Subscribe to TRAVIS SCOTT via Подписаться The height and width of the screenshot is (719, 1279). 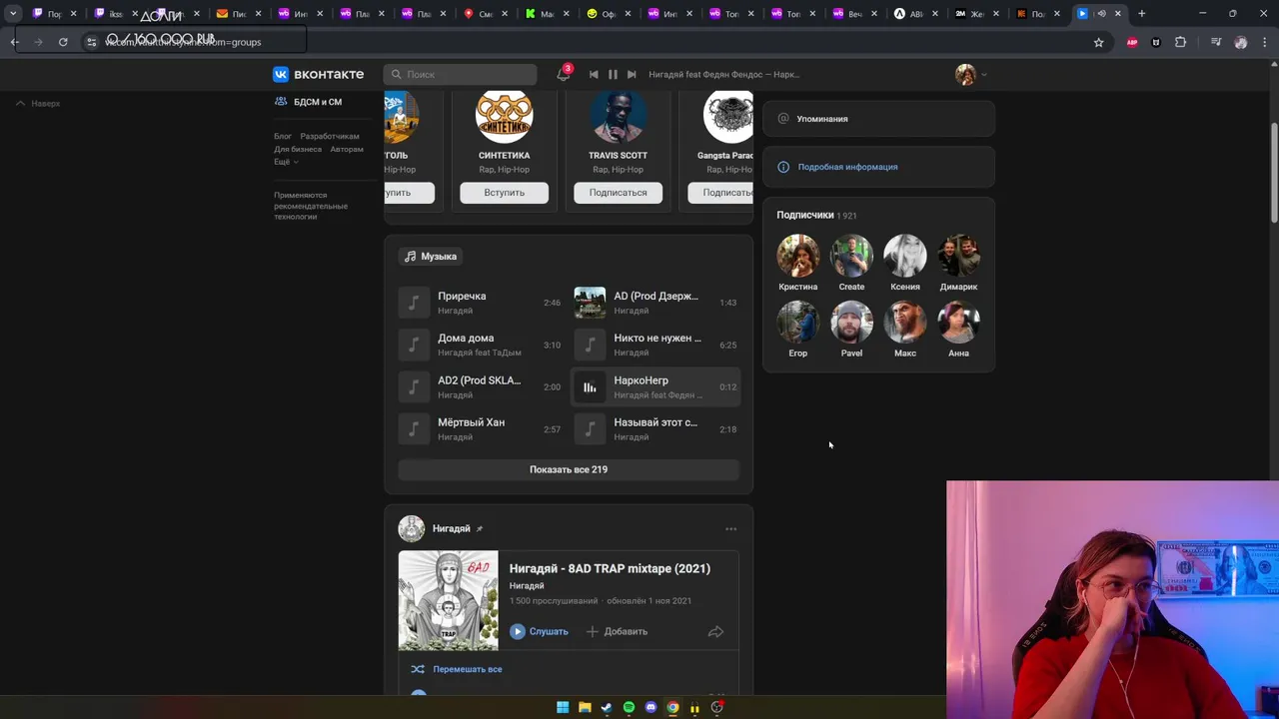click(618, 193)
